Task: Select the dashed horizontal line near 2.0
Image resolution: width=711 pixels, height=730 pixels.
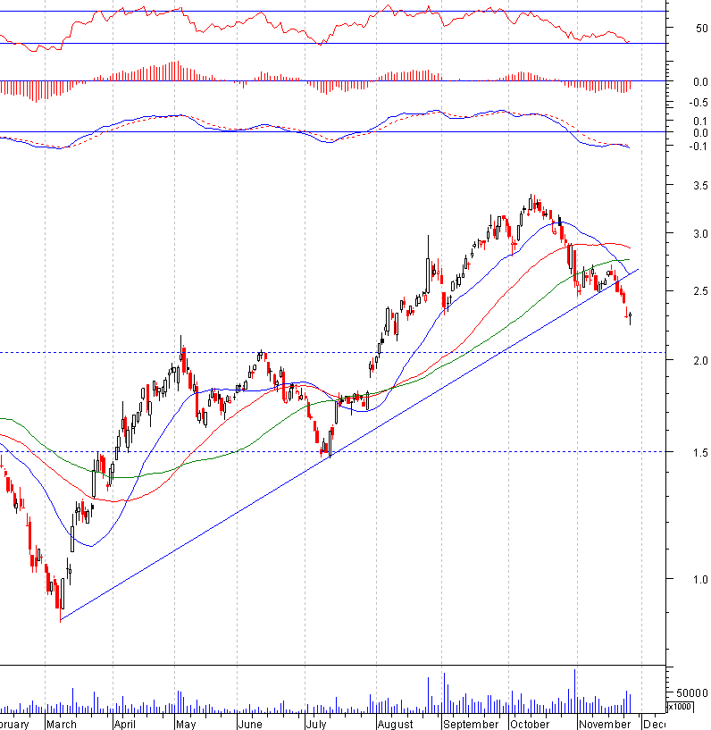Action: tap(332, 352)
